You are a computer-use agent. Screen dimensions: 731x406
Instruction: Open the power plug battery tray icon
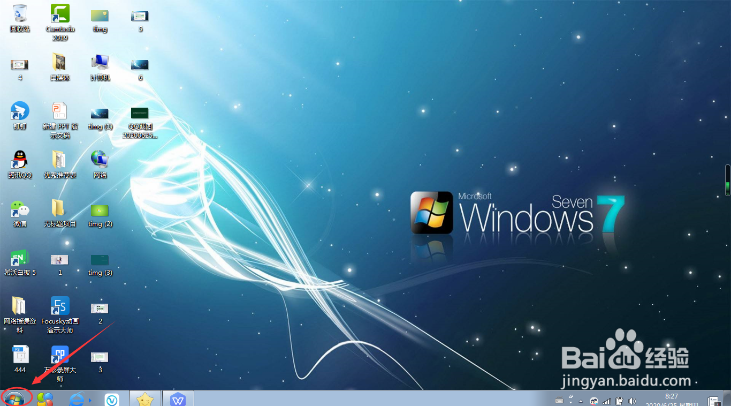click(619, 401)
